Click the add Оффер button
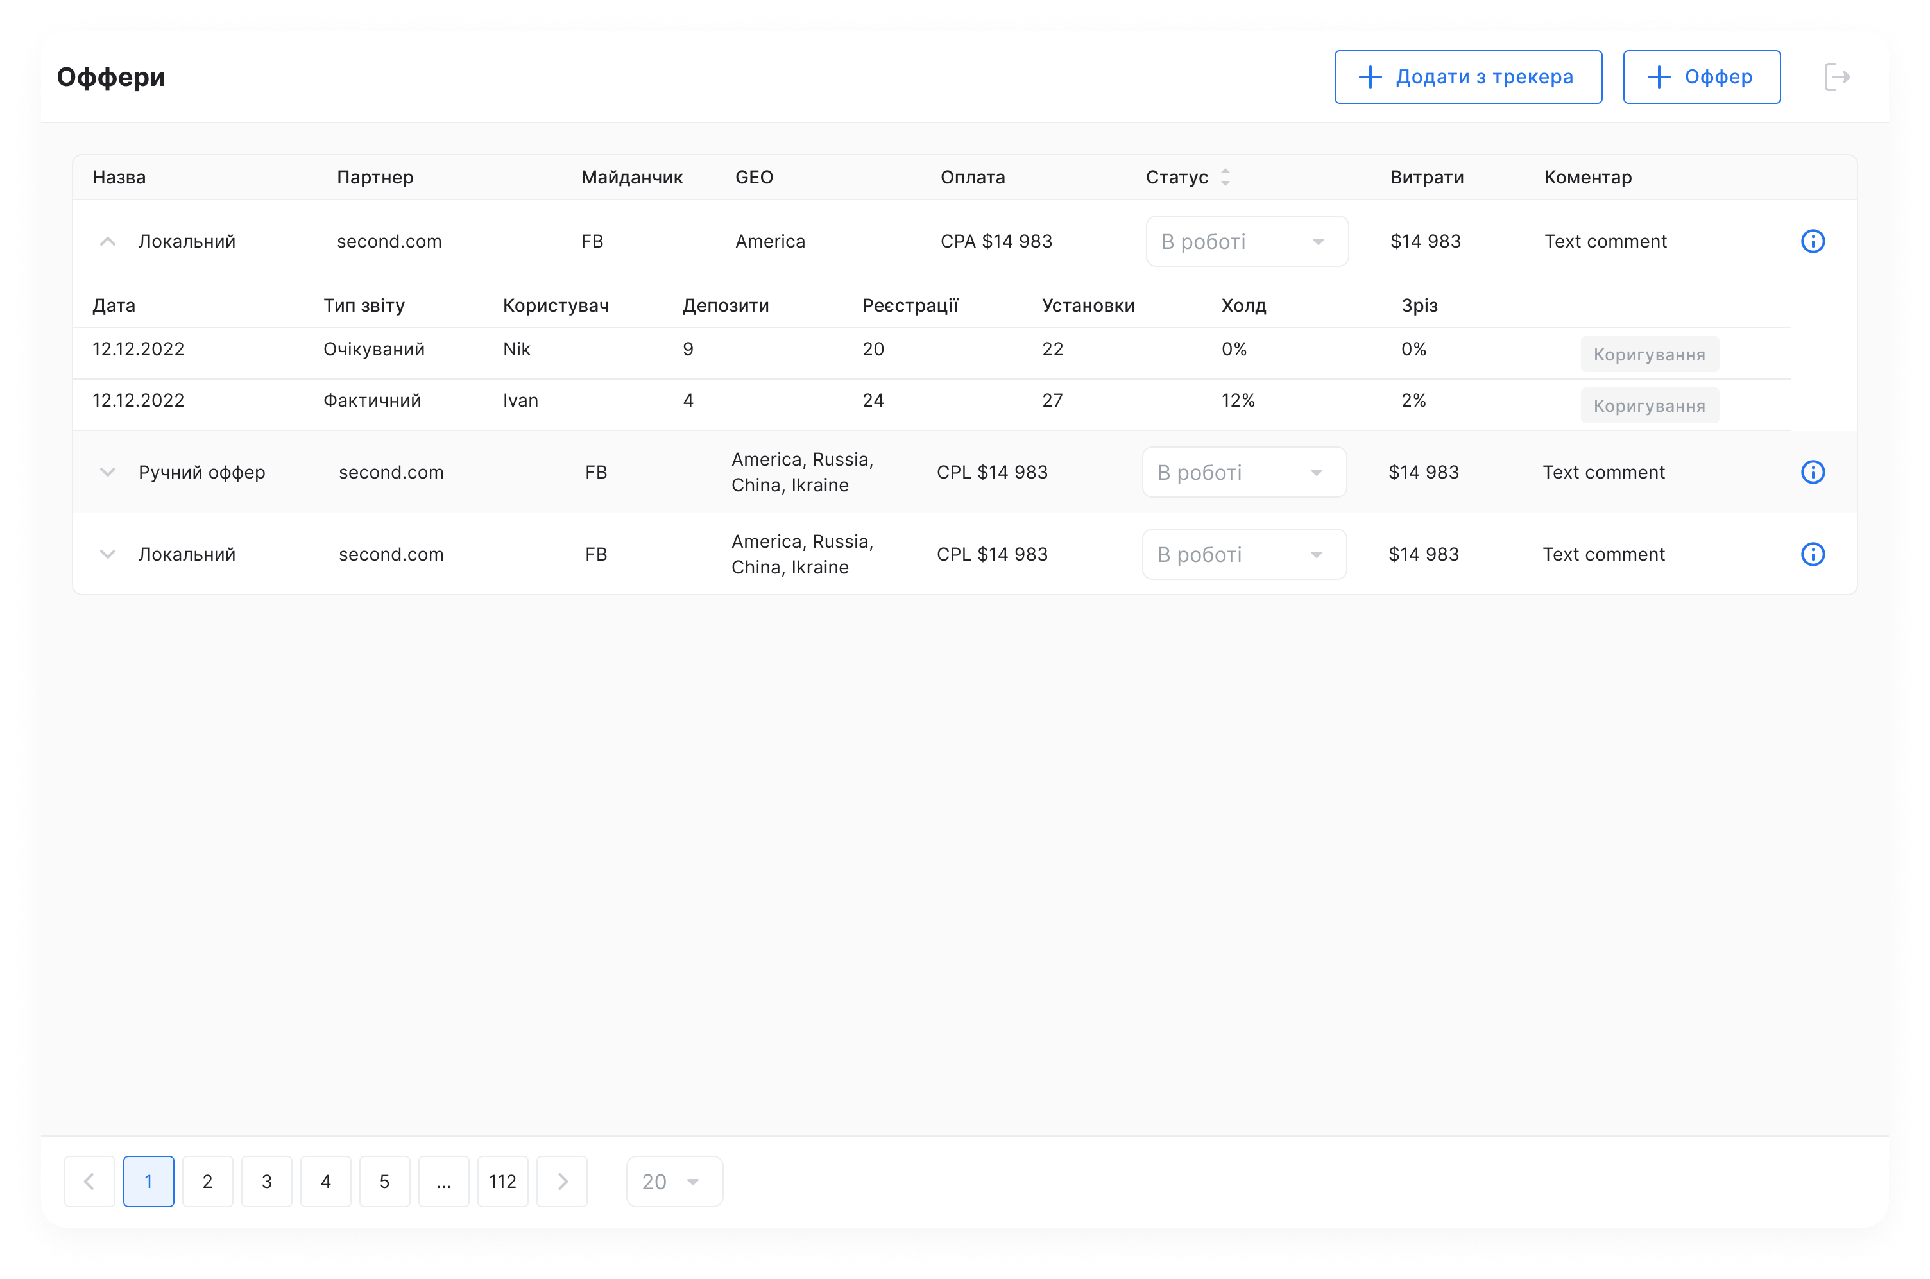 (1701, 78)
